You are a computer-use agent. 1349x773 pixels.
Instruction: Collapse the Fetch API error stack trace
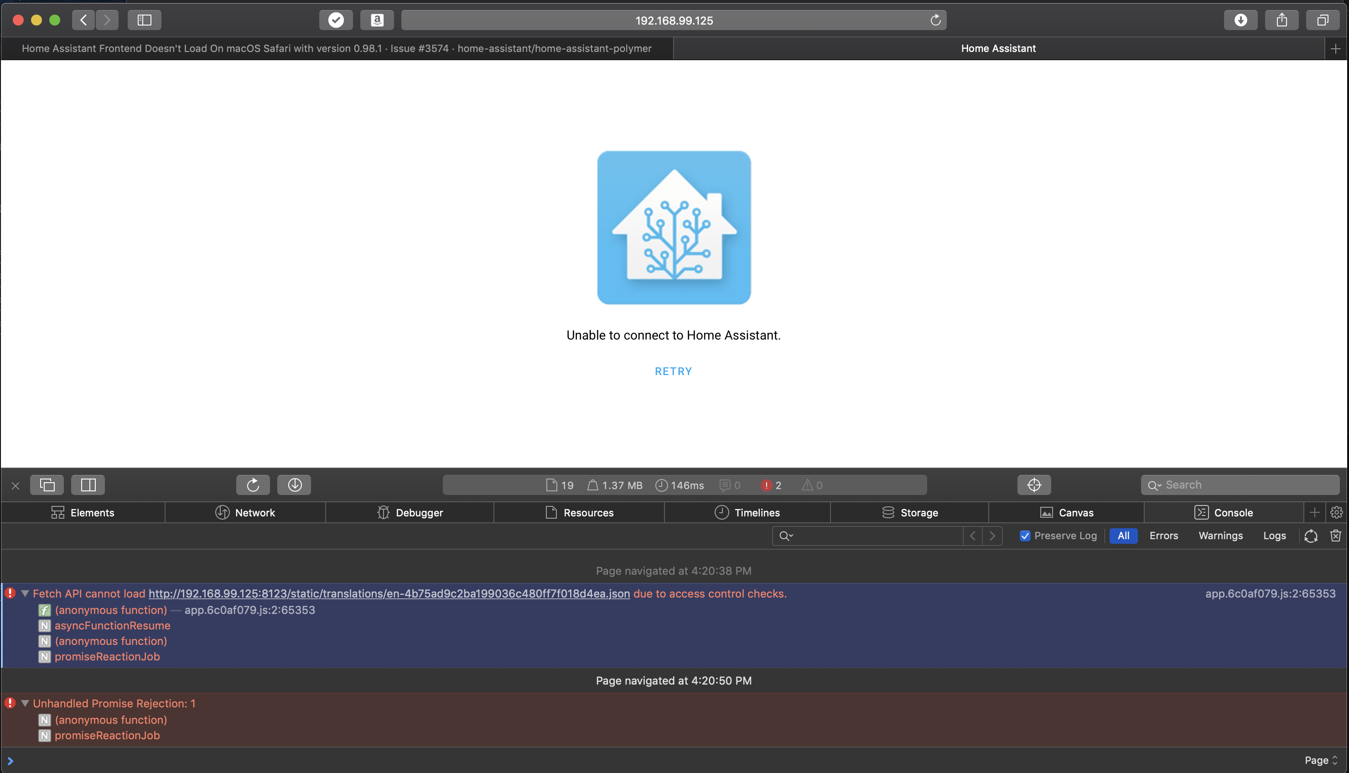point(25,593)
